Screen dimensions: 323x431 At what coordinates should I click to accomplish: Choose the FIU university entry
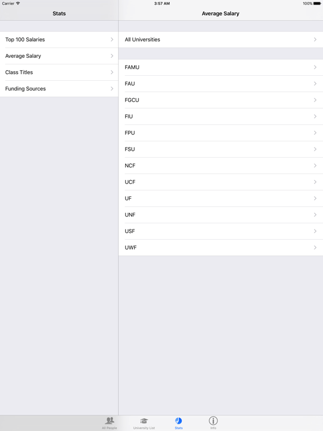point(221,117)
